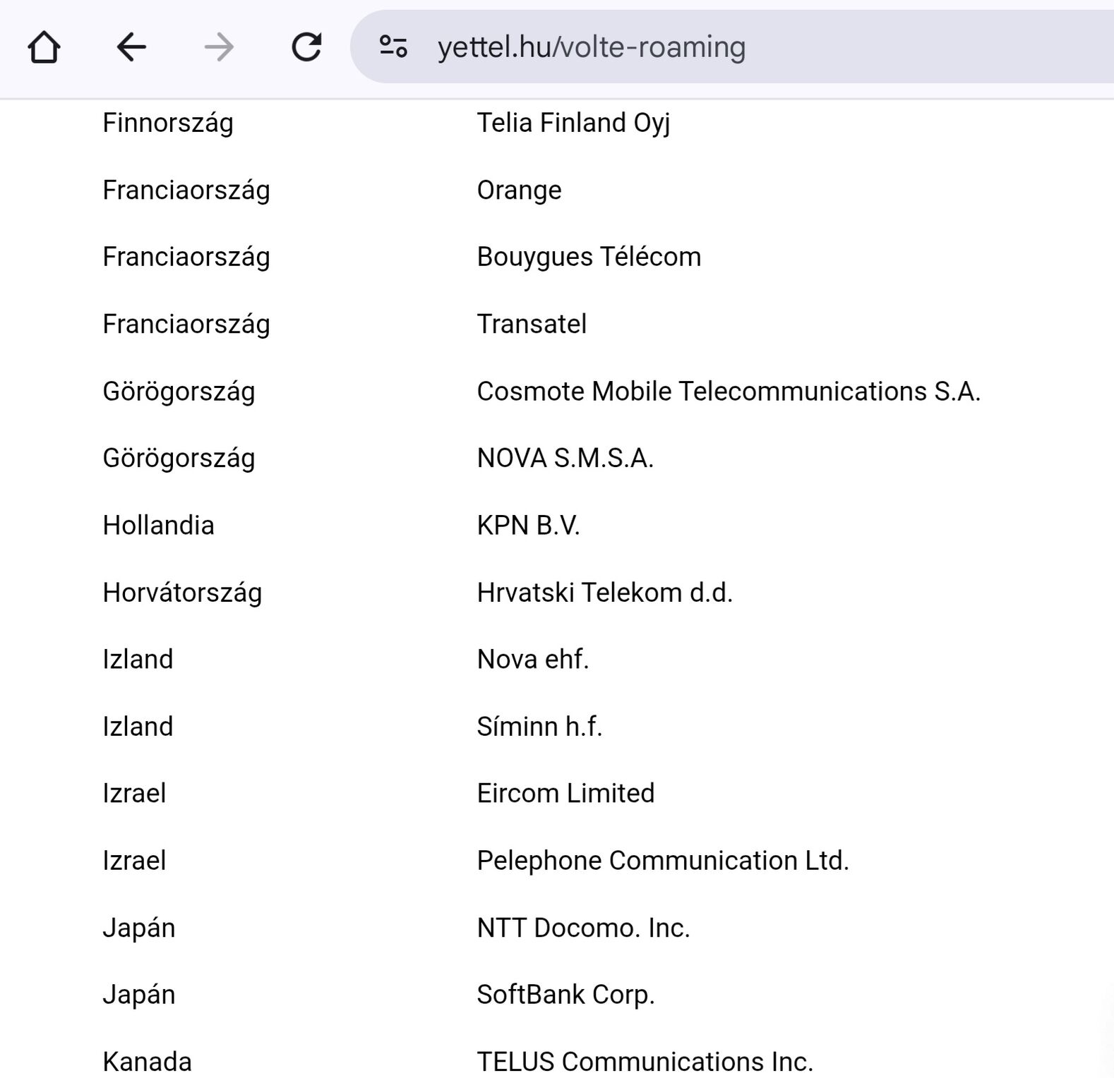
Task: Select the Transatel operator entry
Action: coord(532,324)
